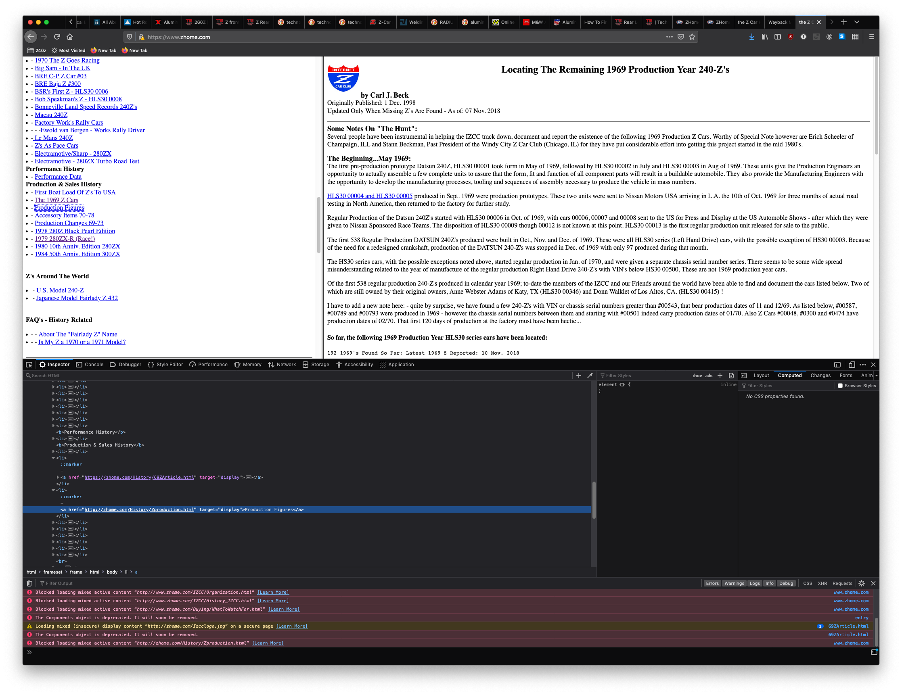The image size is (902, 695).
Task: Toggle the Debug console filter
Action: click(786, 583)
